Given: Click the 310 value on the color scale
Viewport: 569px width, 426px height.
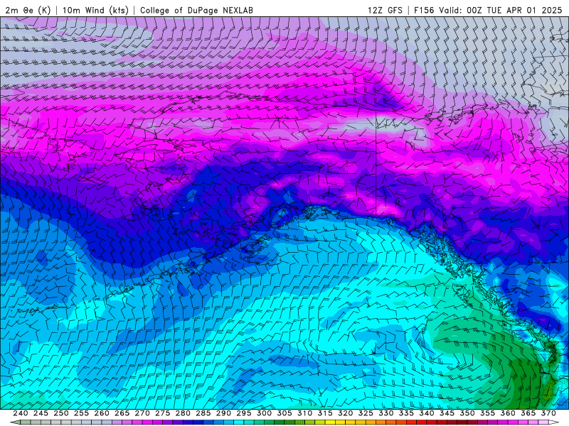Looking at the screenshot, I should tap(305, 413).
